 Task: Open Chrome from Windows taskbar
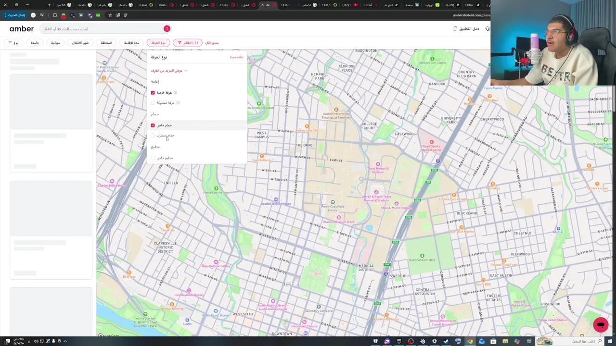[x=470, y=341]
